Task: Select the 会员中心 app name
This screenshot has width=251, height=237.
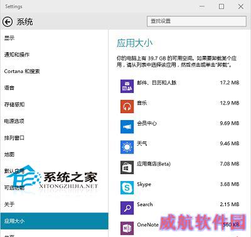Action: coord(147,123)
